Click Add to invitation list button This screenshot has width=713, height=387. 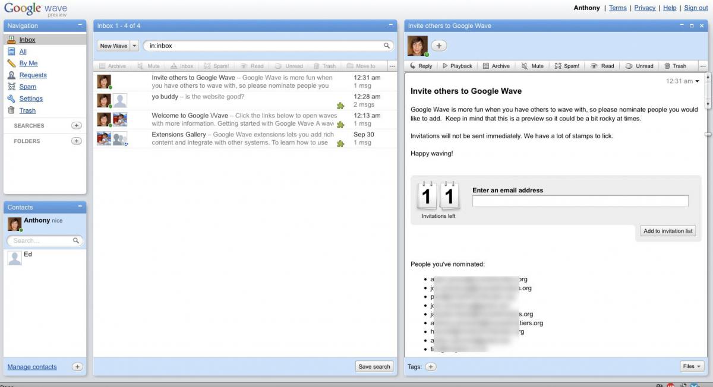(668, 231)
